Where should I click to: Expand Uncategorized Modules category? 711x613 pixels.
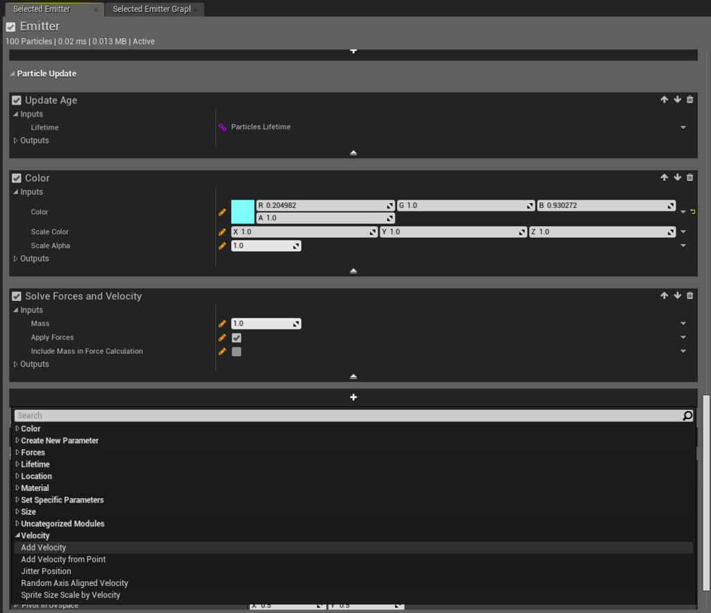(17, 524)
